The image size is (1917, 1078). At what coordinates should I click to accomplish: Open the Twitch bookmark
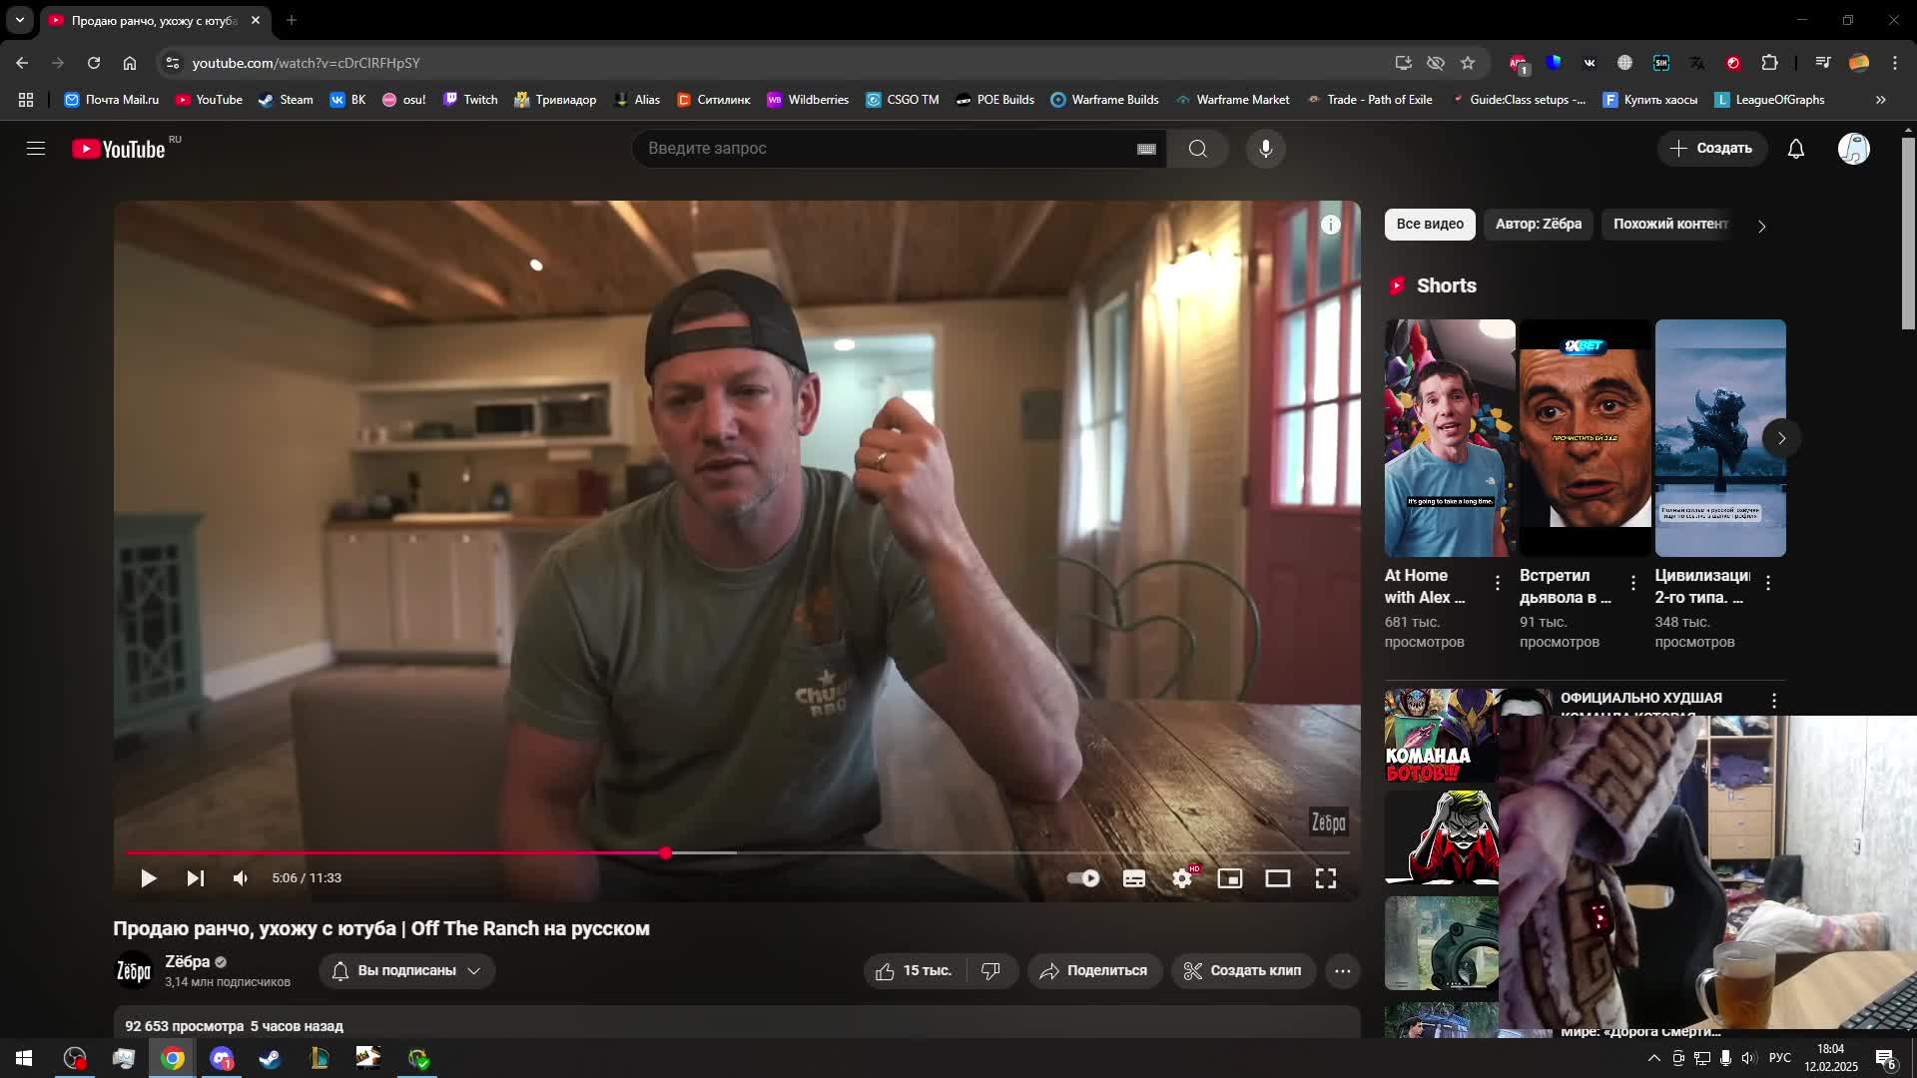(470, 100)
